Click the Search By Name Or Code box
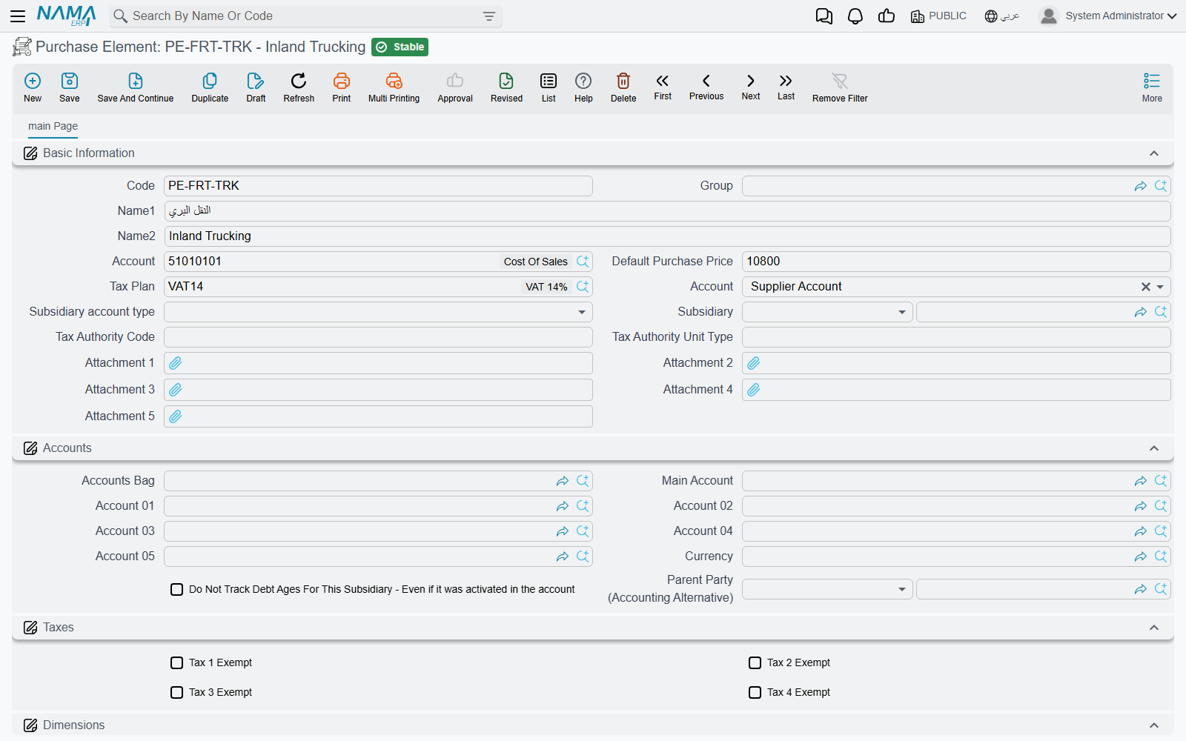Viewport: 1186px width, 741px height. [305, 16]
